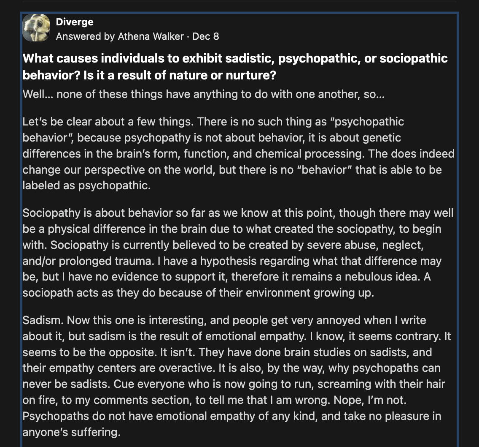The width and height of the screenshot is (479, 447).
Task: Visit Athena Walker's profile from the byline
Action: 151,36
